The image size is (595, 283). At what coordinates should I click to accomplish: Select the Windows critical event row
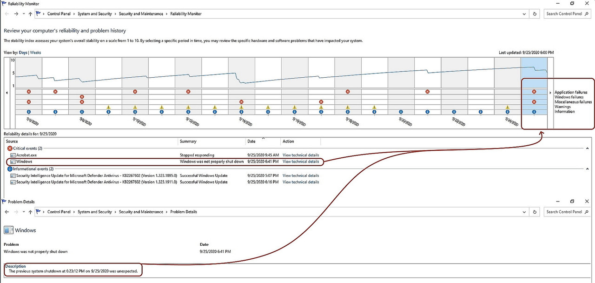tap(165, 162)
